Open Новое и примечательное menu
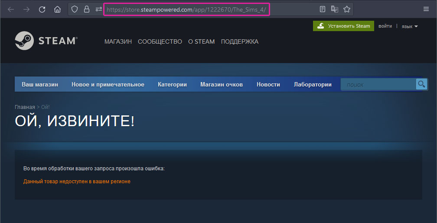 click(x=108, y=85)
